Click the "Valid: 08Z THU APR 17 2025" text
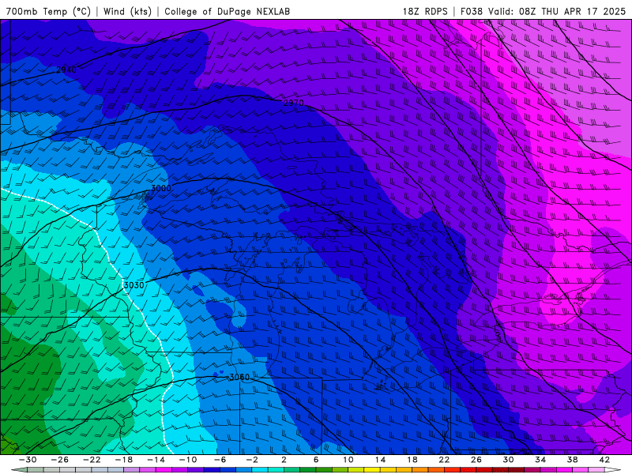This screenshot has height=474, width=632. (x=557, y=11)
